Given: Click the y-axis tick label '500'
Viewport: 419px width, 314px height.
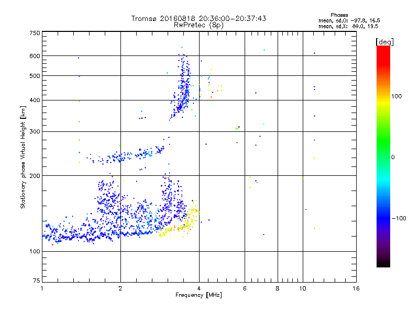Looking at the screenshot, I should [35, 76].
